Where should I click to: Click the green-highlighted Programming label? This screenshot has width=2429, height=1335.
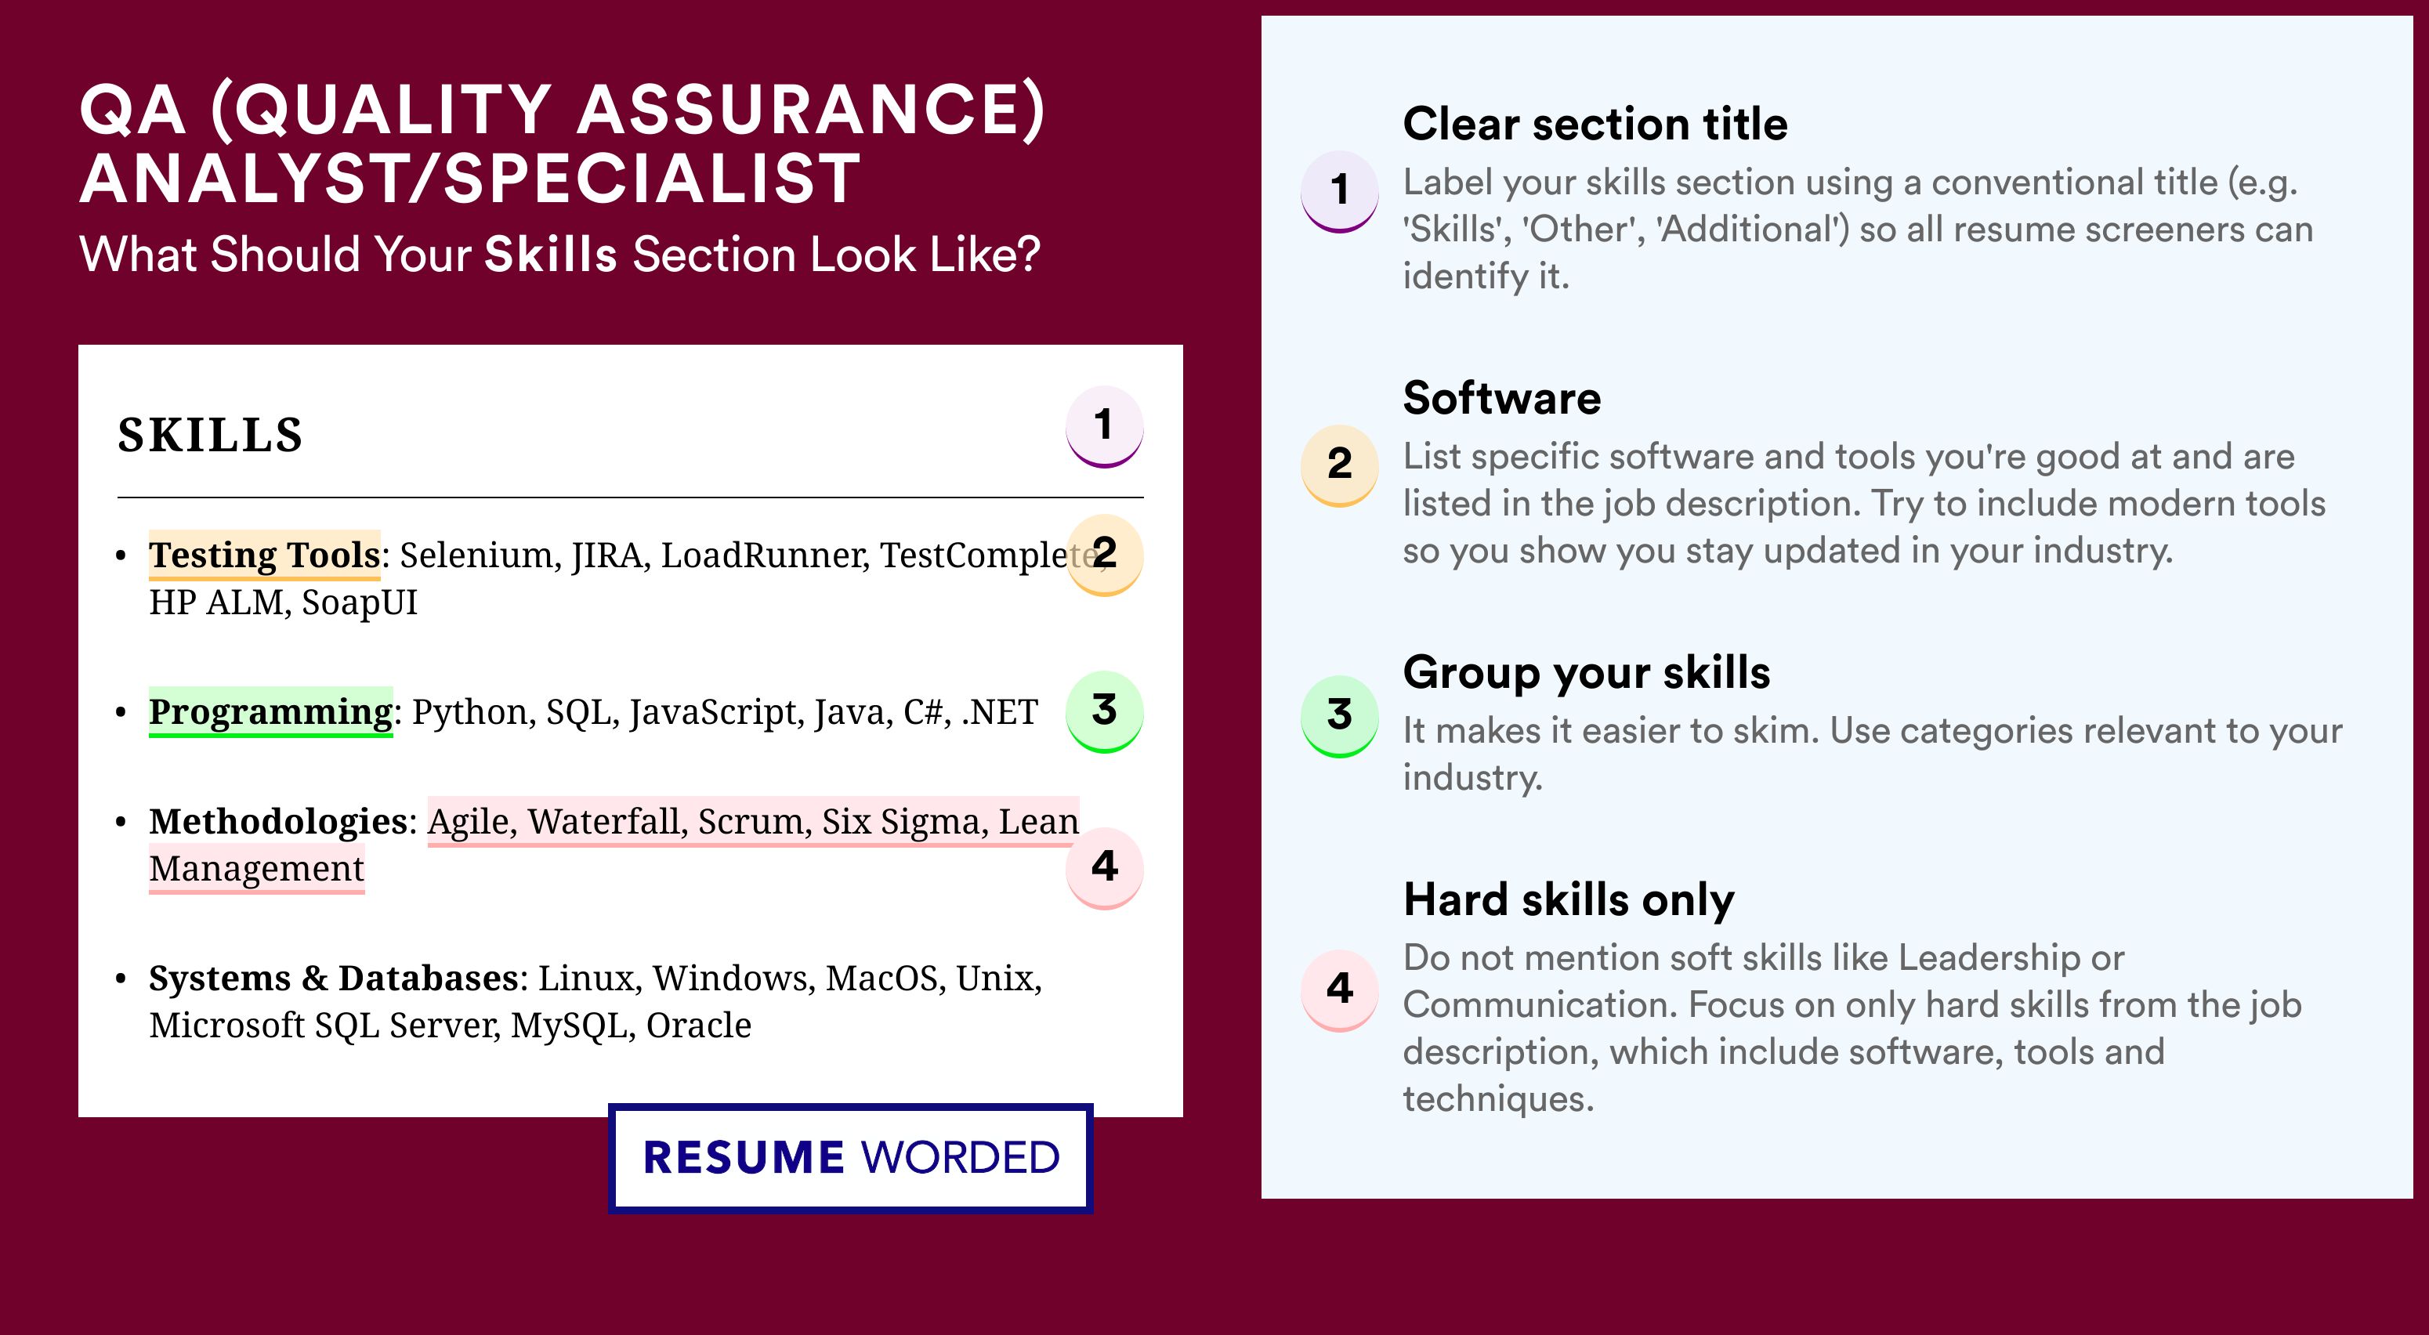tap(270, 712)
